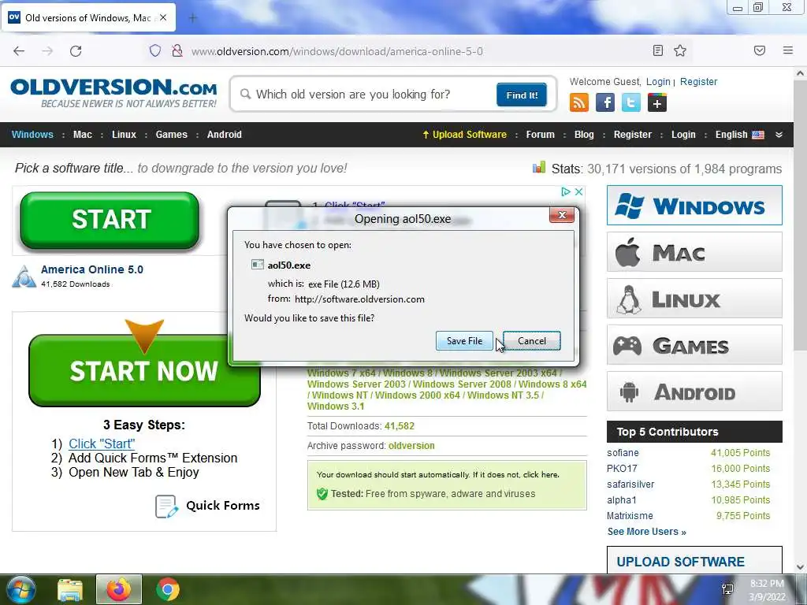Close the Opening aol50.exe dialog

561,215
